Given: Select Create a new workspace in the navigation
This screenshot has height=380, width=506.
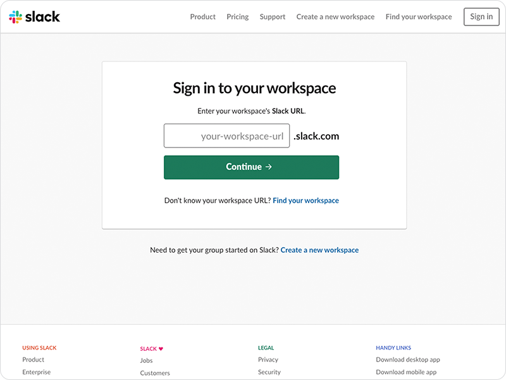Looking at the screenshot, I should coord(335,16).
